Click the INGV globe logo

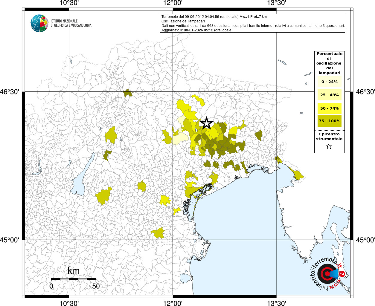tap(39, 23)
